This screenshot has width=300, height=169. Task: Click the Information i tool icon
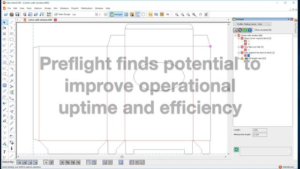pos(11,148)
